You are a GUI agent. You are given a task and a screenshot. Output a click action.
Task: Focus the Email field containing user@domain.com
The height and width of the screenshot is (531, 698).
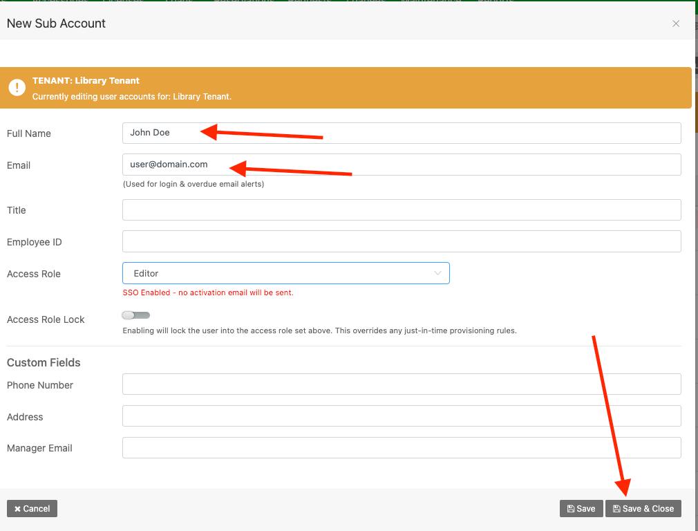click(401, 165)
